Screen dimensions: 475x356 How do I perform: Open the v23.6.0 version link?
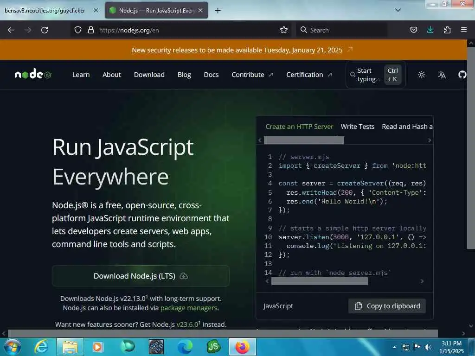click(188, 324)
